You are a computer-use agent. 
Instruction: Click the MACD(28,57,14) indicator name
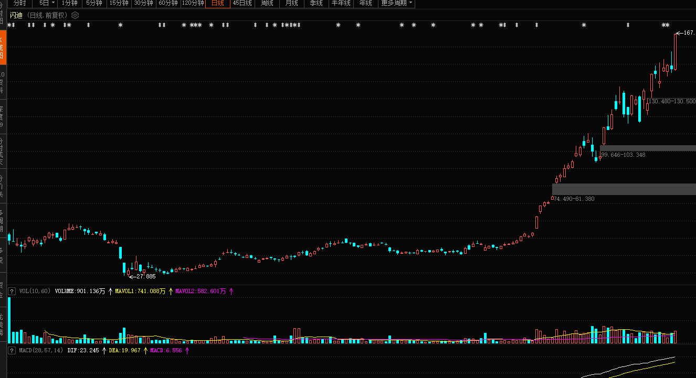coord(41,350)
